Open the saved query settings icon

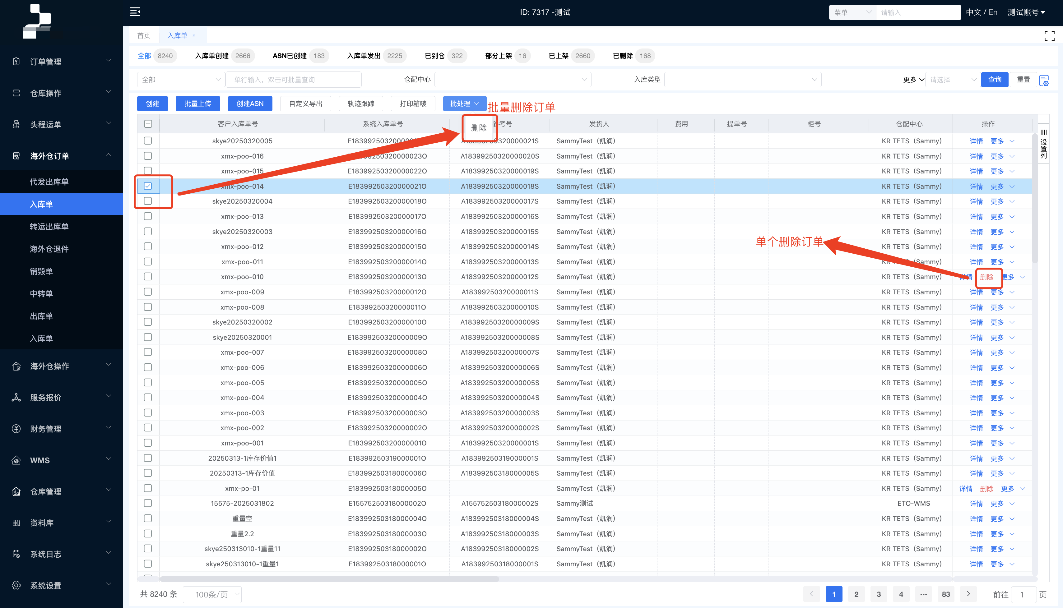(x=1044, y=80)
